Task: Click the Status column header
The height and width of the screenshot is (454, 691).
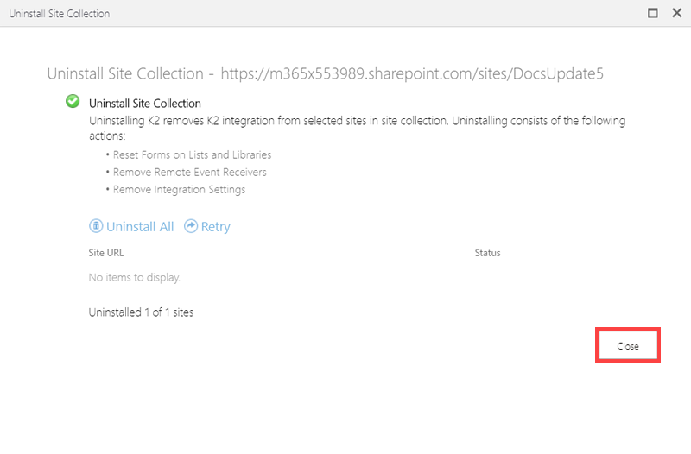Action: tap(487, 253)
